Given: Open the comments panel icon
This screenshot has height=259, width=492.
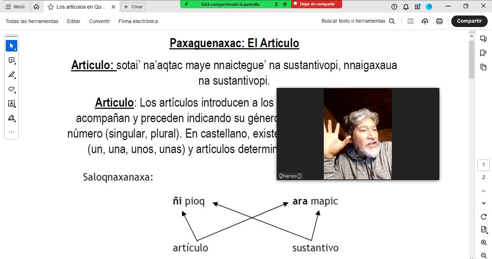Looking at the screenshot, I should coord(483,39).
